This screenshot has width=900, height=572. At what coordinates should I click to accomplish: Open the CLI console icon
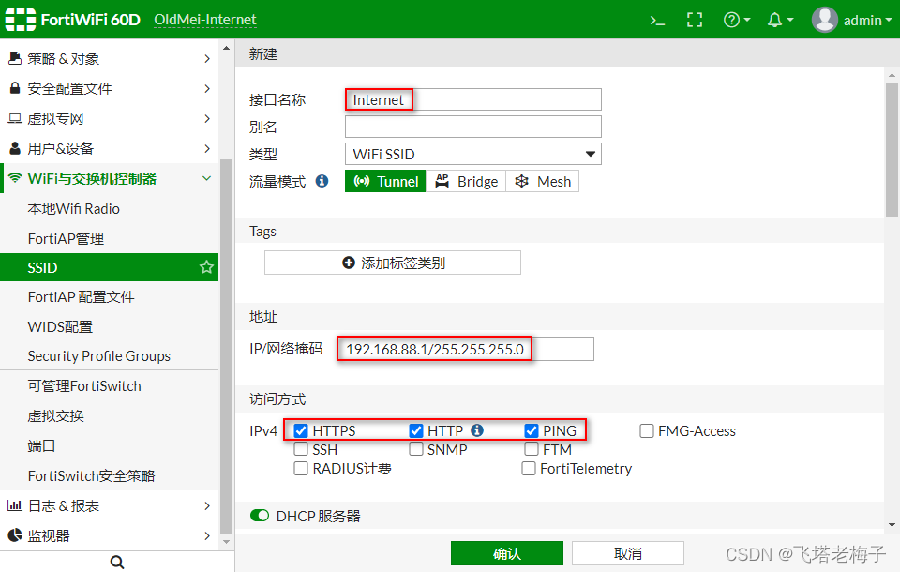click(x=657, y=21)
